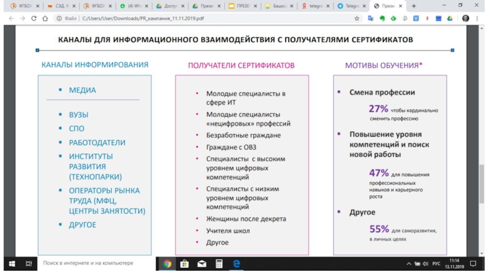The width and height of the screenshot is (494, 278).
Task: Open the blue square extension icon
Action: tap(438, 19)
